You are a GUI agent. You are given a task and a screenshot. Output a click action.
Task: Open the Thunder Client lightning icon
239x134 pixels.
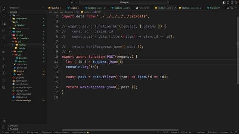tap(3, 73)
